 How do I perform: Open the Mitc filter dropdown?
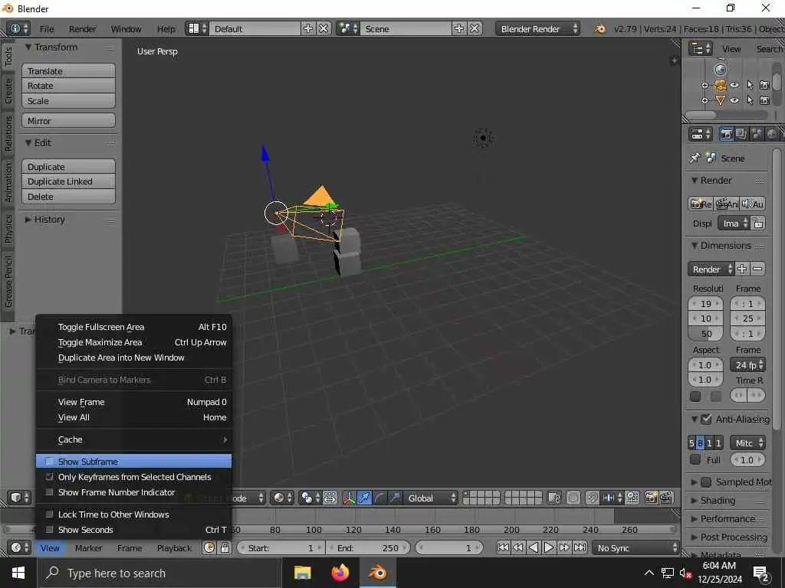747,443
